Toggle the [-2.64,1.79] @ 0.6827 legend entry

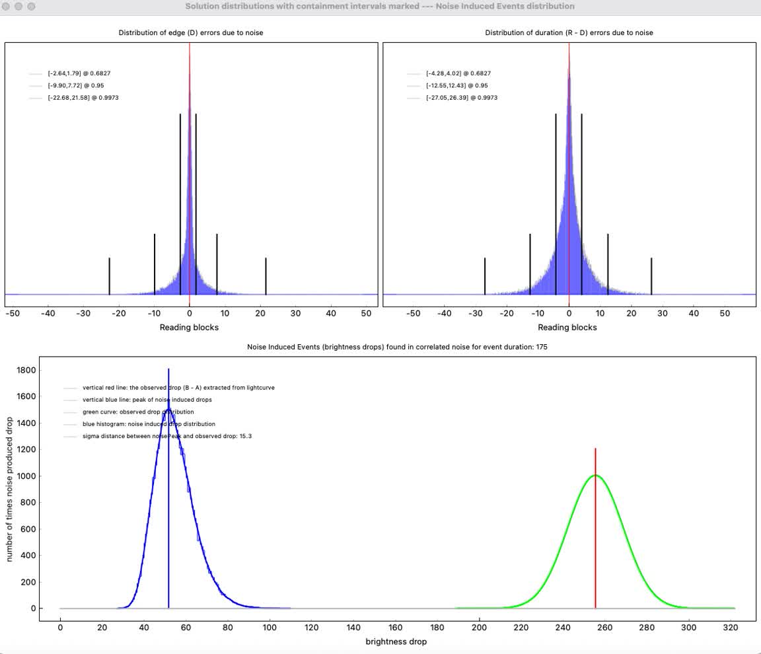point(74,73)
